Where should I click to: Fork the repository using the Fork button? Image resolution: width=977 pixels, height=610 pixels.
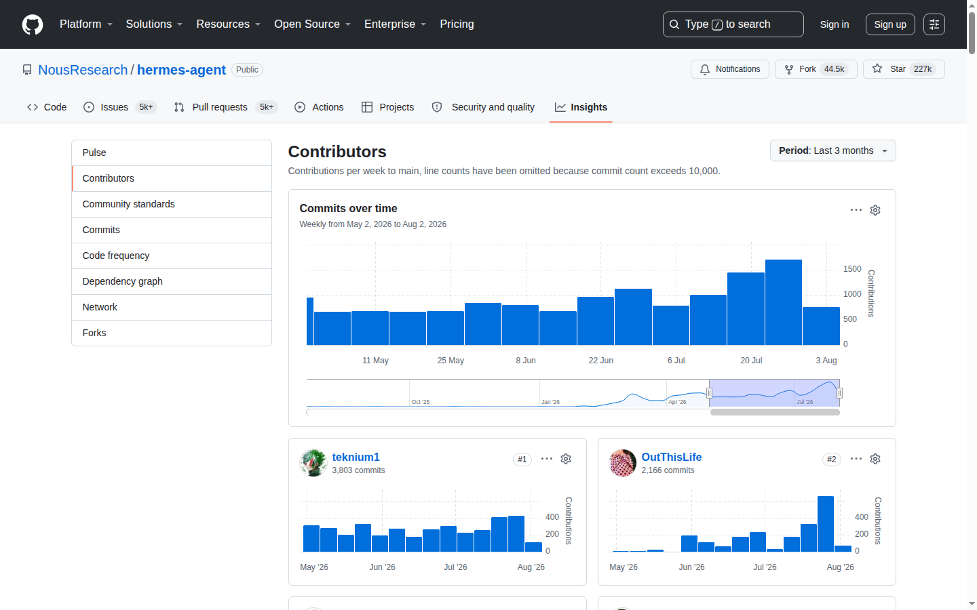click(816, 69)
